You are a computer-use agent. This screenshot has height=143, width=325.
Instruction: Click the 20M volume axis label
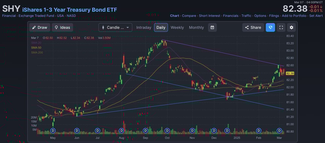(x=34, y=117)
